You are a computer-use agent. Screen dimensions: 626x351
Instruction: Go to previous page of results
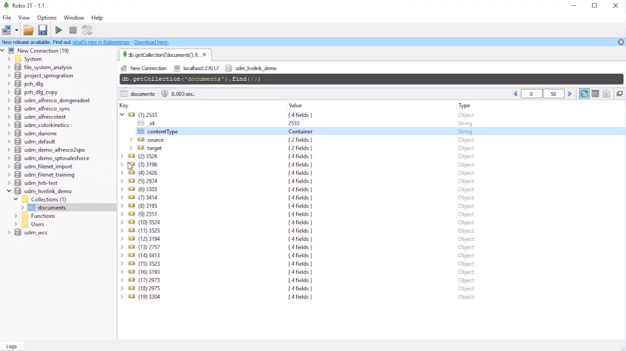[515, 94]
